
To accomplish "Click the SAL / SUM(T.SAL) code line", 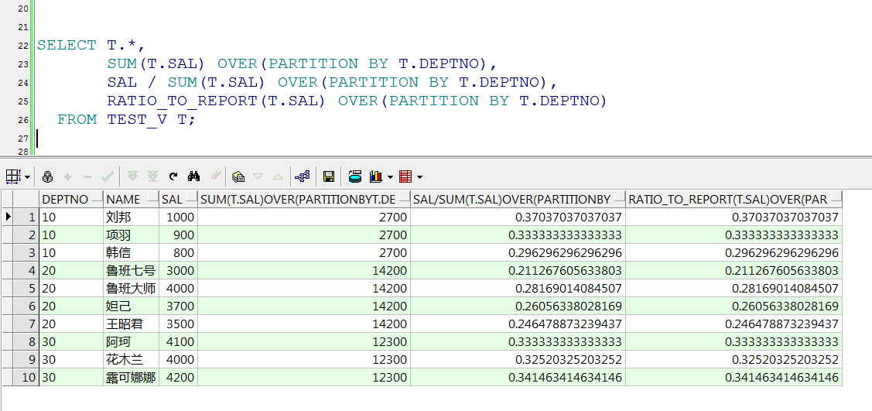I will [332, 83].
